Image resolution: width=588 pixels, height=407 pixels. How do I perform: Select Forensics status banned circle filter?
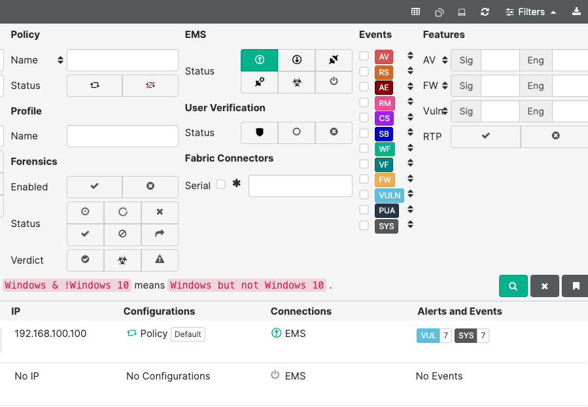(x=122, y=234)
